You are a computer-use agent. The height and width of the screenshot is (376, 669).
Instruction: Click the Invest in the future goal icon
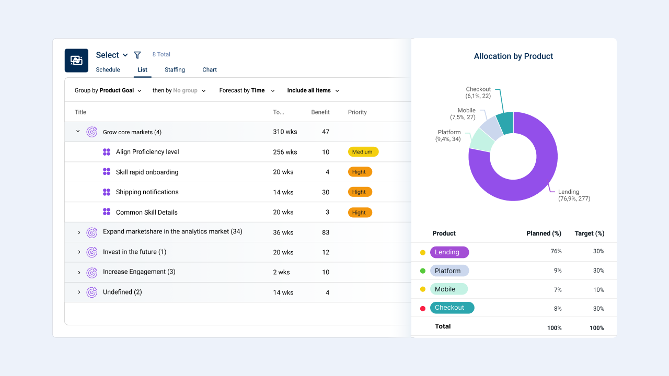click(x=92, y=252)
